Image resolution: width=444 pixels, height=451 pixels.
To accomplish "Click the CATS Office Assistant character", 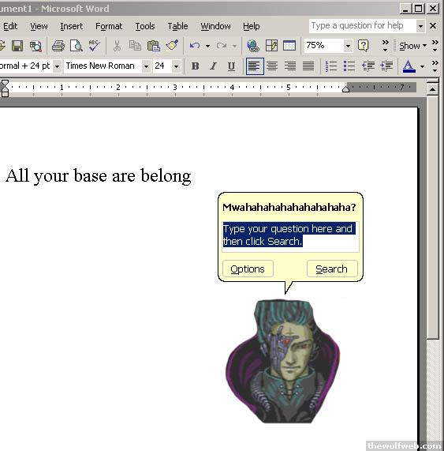I will pyautogui.click(x=283, y=361).
